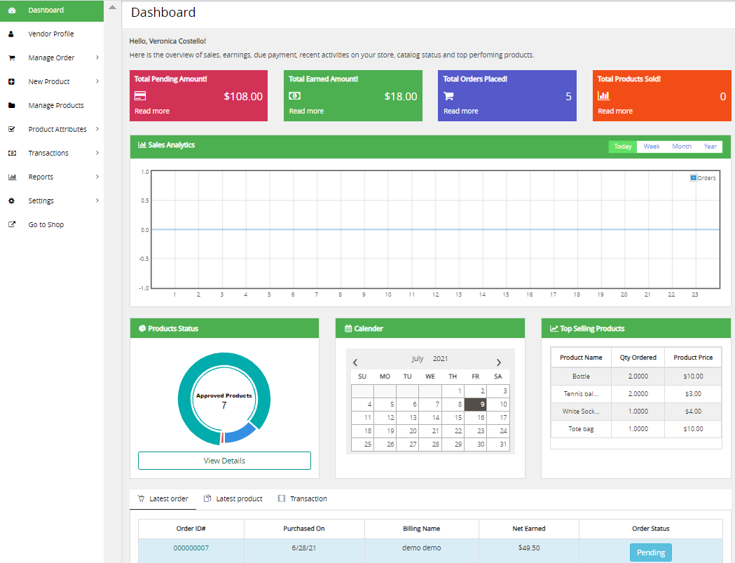The image size is (735, 563).
Task: Open order 000000007 link
Action: [x=191, y=548]
